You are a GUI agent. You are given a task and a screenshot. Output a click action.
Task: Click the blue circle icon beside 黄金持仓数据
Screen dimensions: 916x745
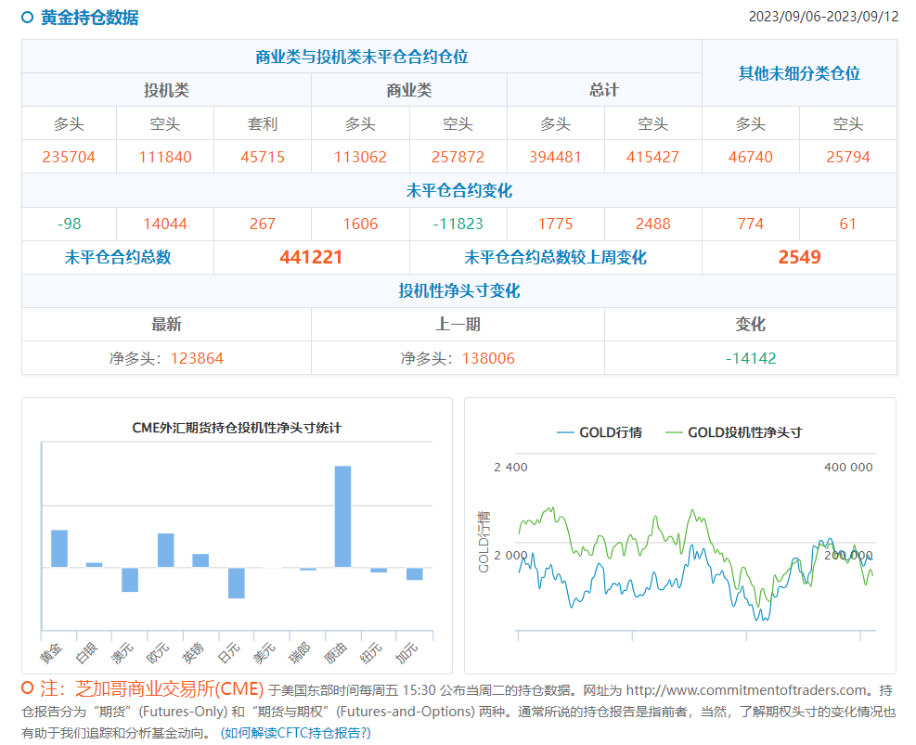click(27, 18)
